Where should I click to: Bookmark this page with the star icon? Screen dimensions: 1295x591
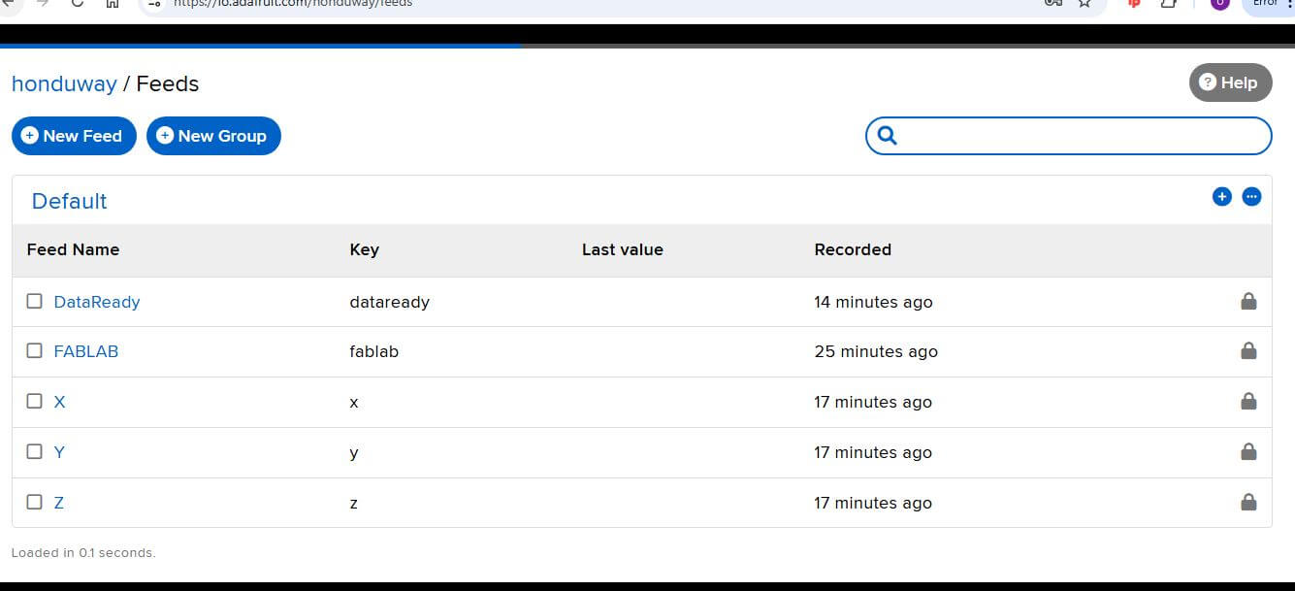pos(1085,3)
